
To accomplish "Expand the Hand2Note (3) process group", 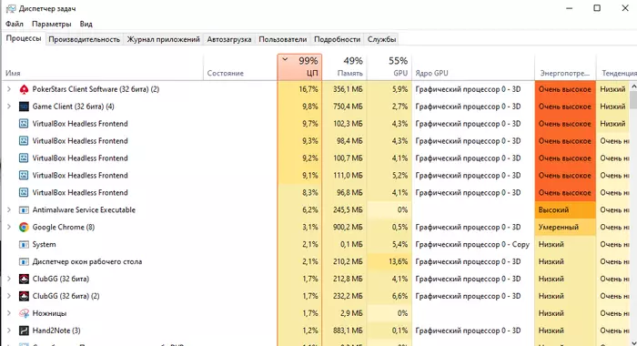I will [x=9, y=331].
